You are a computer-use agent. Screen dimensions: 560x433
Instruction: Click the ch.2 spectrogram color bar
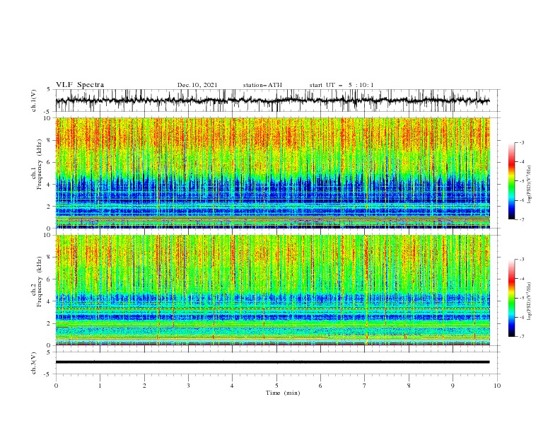coord(511,298)
